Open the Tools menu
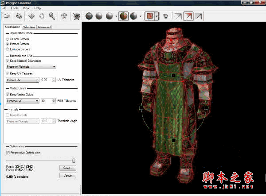The image size is (266, 196). (15, 8)
